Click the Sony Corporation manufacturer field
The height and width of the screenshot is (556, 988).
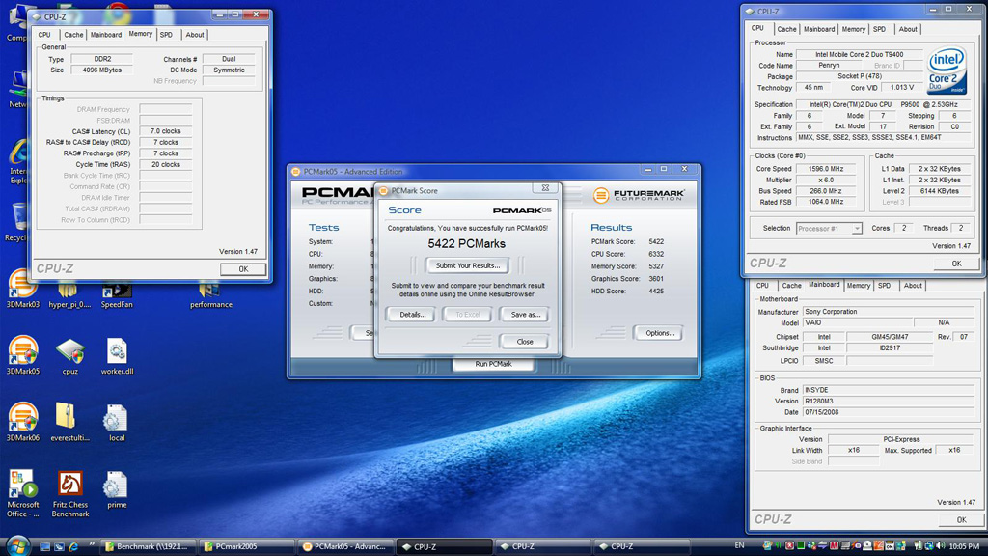[x=889, y=312]
